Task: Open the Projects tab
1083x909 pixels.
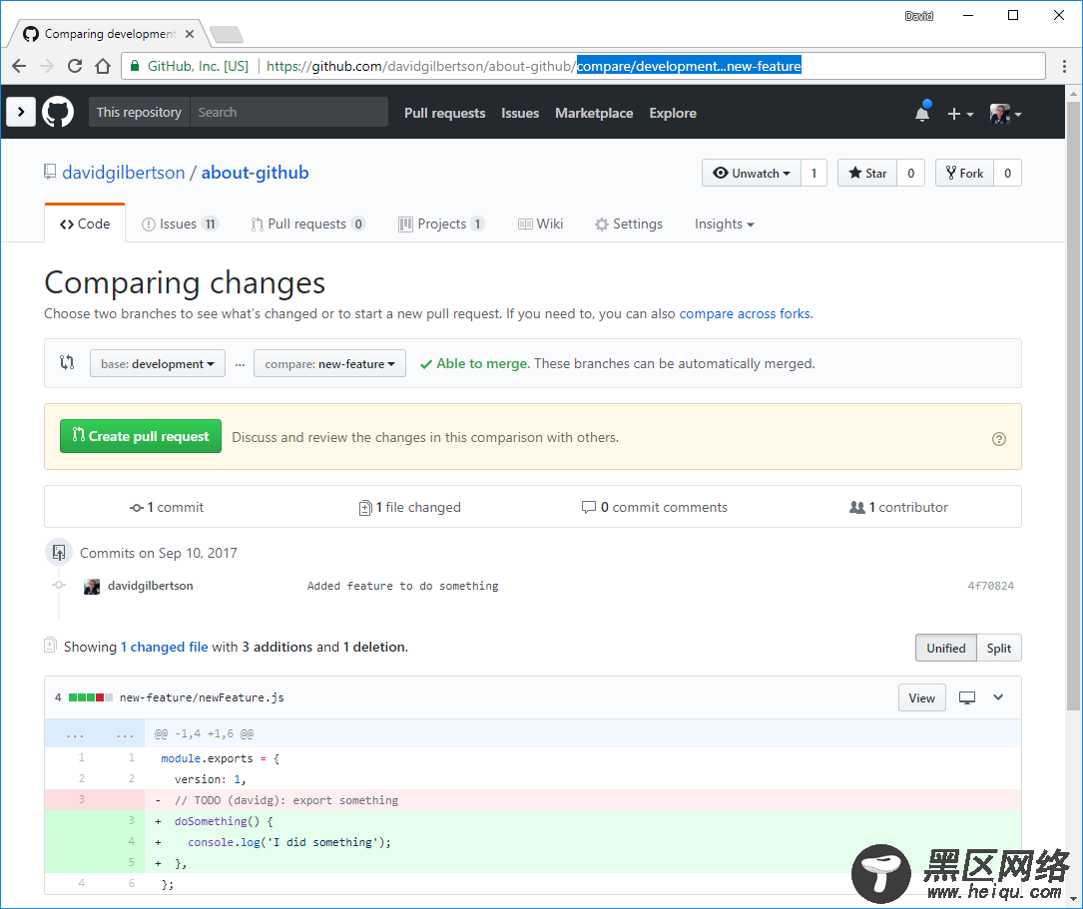Action: click(x=441, y=224)
